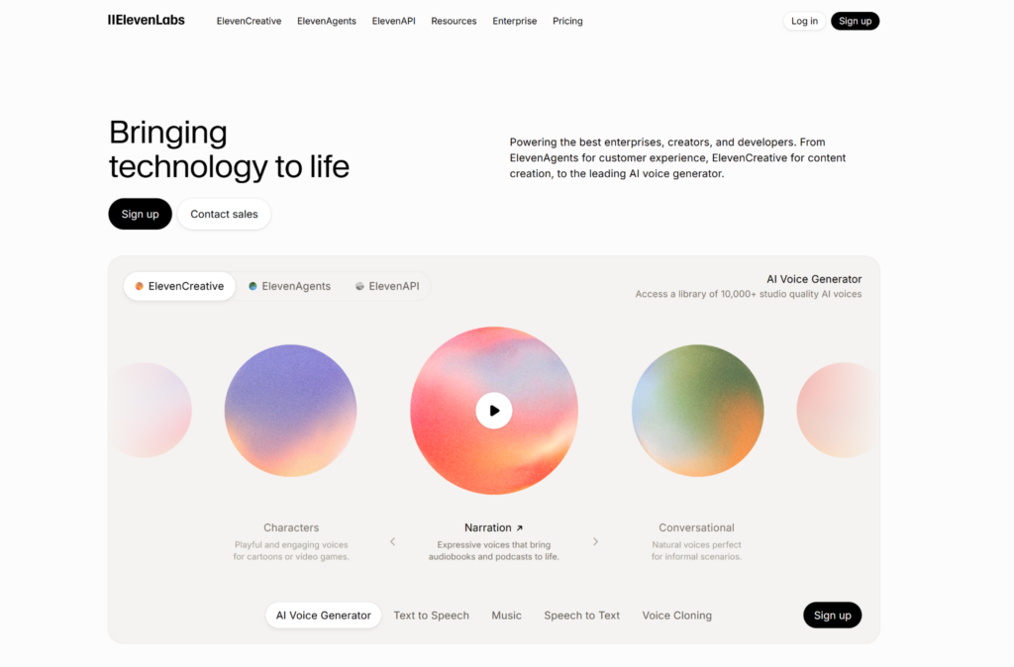This screenshot has height=667, width=1014.
Task: Select the purple Characters voice orb
Action: click(290, 410)
